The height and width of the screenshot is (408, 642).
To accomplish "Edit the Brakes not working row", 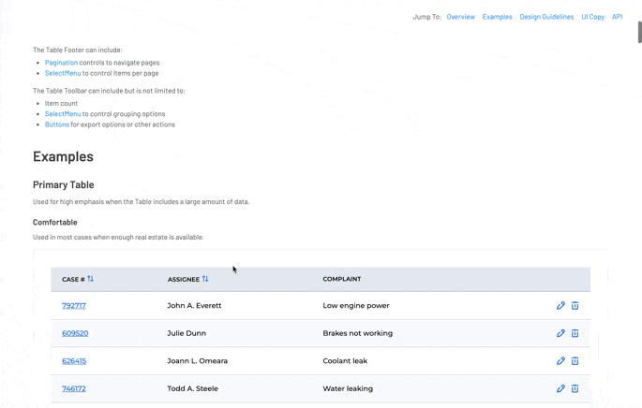I will 560,333.
